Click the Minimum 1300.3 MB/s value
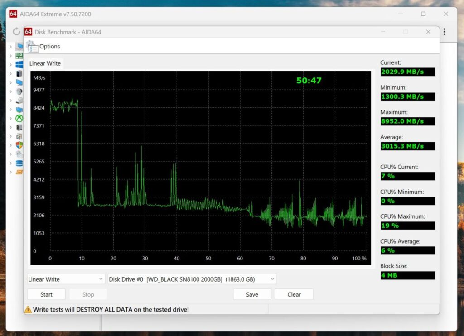 click(x=407, y=97)
